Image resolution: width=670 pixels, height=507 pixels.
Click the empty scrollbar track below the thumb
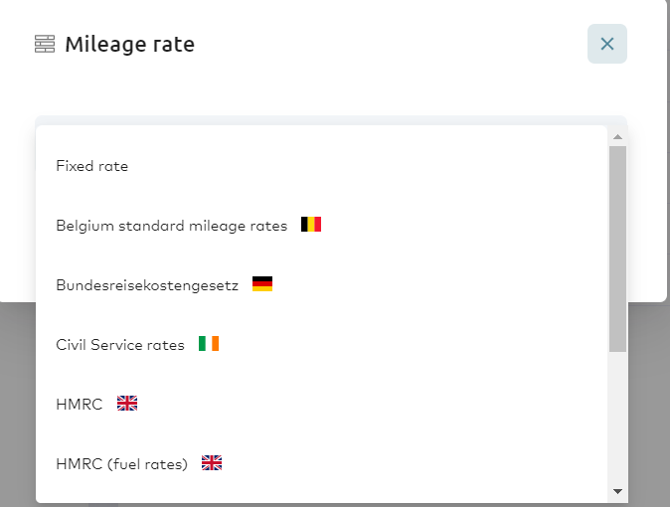pyautogui.click(x=617, y=418)
